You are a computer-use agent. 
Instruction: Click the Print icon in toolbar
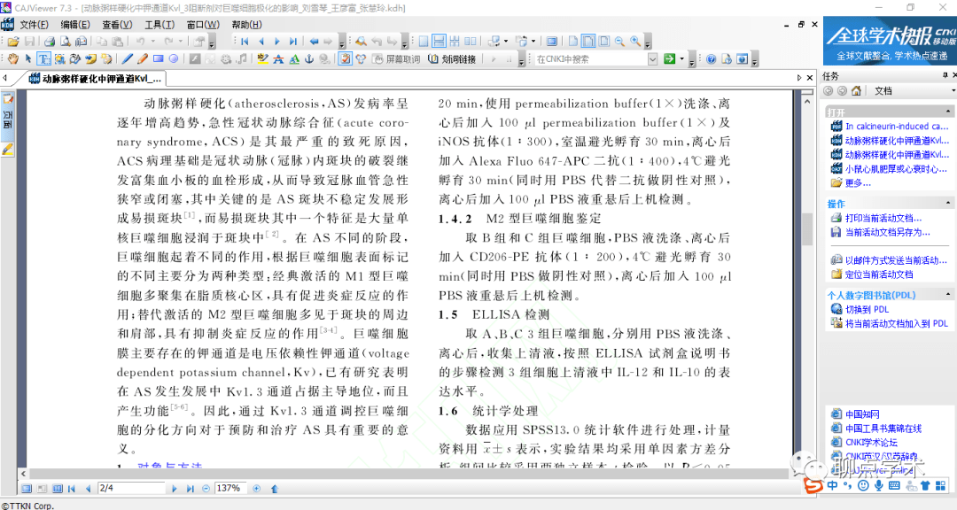click(50, 42)
